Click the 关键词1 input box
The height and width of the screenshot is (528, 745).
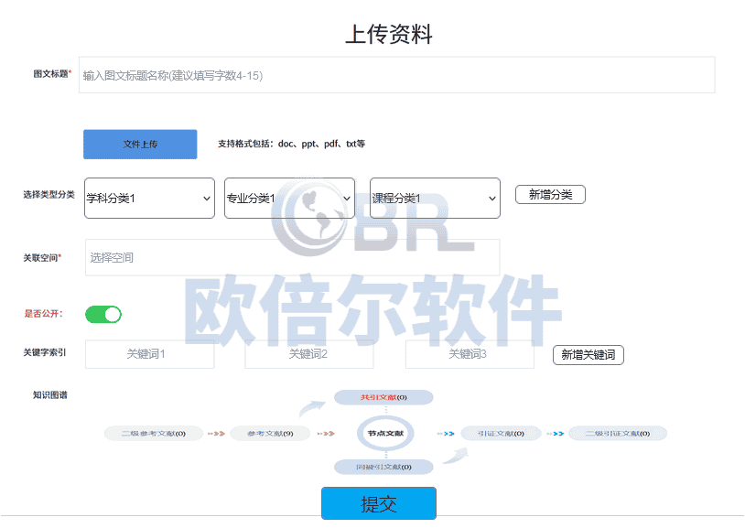pos(149,354)
